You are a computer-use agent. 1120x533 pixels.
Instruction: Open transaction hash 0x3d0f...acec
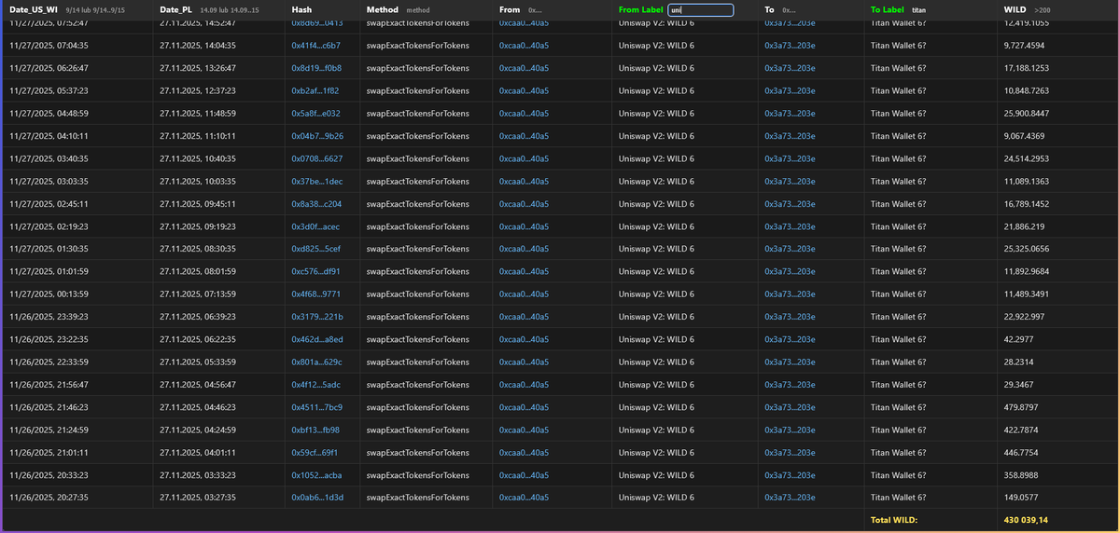316,226
